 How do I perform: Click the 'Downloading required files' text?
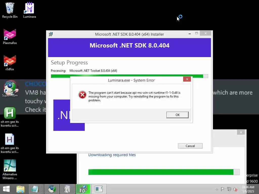(x=112, y=155)
